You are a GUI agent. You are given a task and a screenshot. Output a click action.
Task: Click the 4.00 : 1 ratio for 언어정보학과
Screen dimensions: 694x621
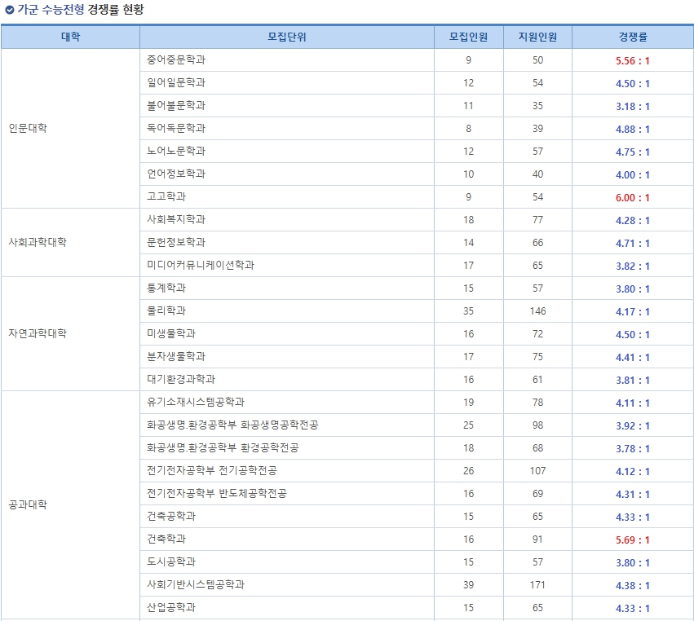click(x=633, y=174)
